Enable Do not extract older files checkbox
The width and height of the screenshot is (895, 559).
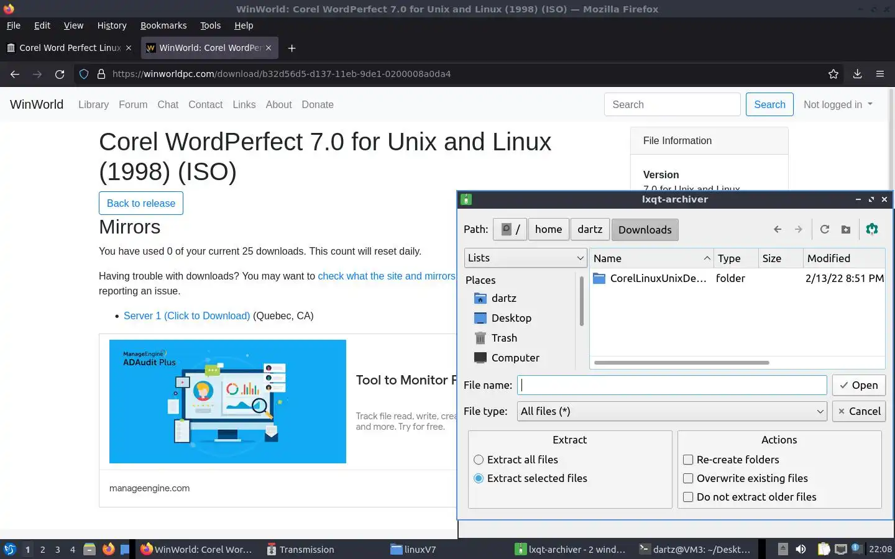688,497
